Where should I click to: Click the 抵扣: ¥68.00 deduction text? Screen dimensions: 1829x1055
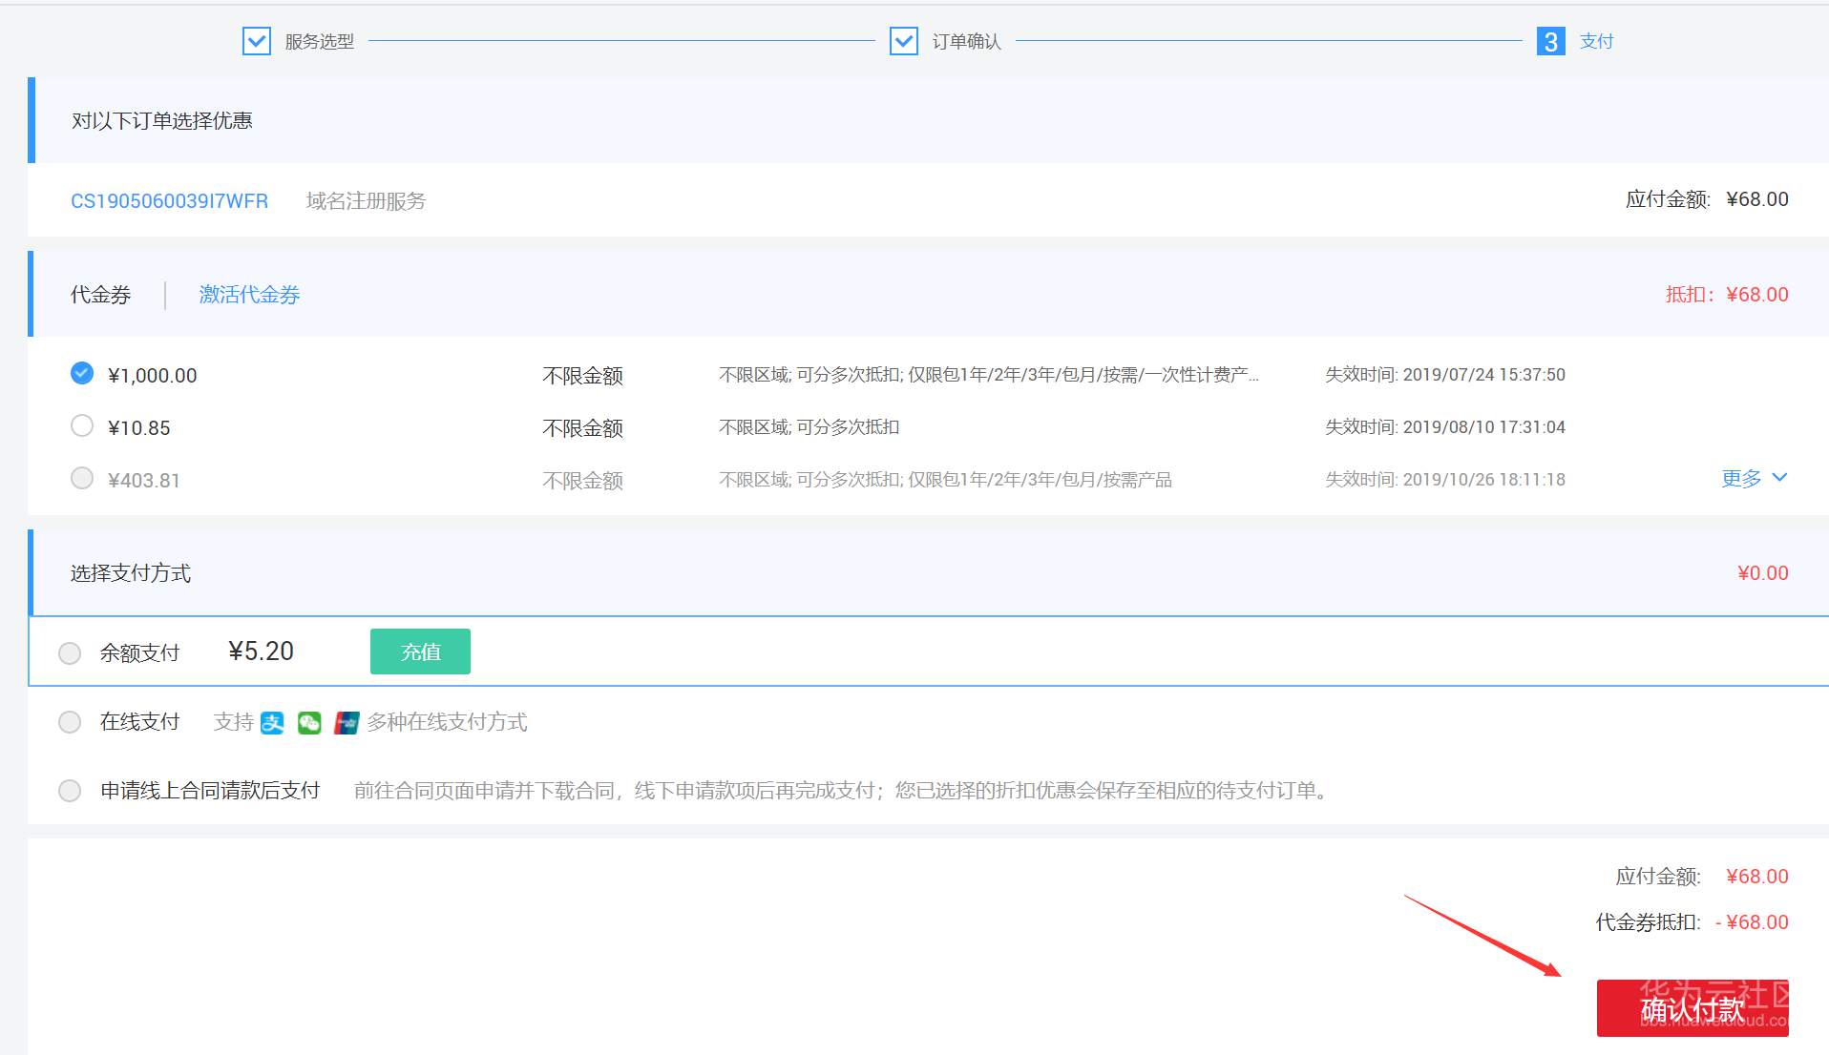point(1727,295)
